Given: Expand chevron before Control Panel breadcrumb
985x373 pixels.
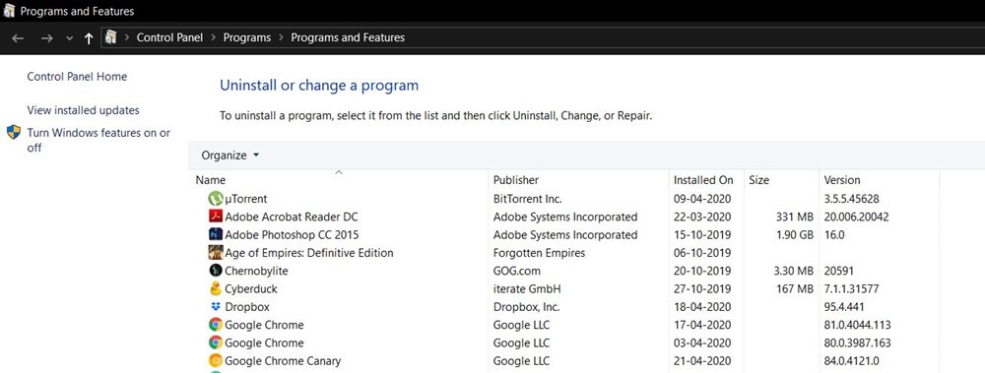Looking at the screenshot, I should [126, 37].
